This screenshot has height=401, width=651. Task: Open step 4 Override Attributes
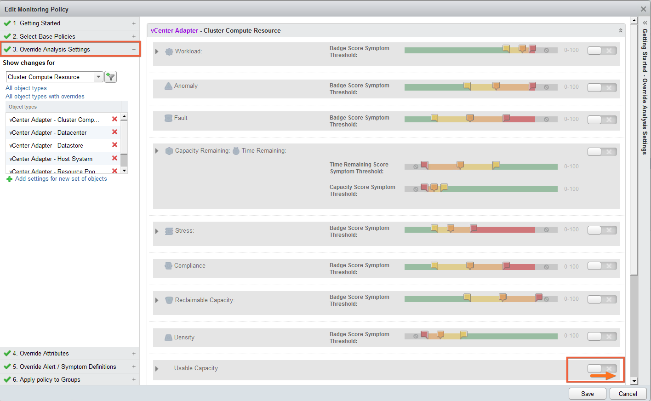[44, 353]
